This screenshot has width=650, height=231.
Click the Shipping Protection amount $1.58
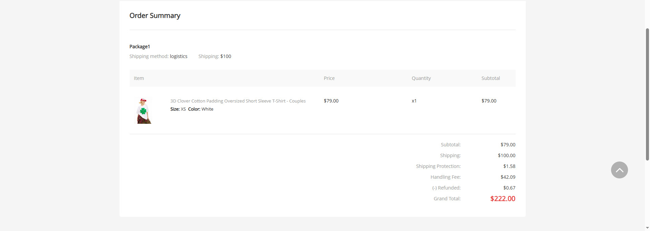tap(509, 166)
